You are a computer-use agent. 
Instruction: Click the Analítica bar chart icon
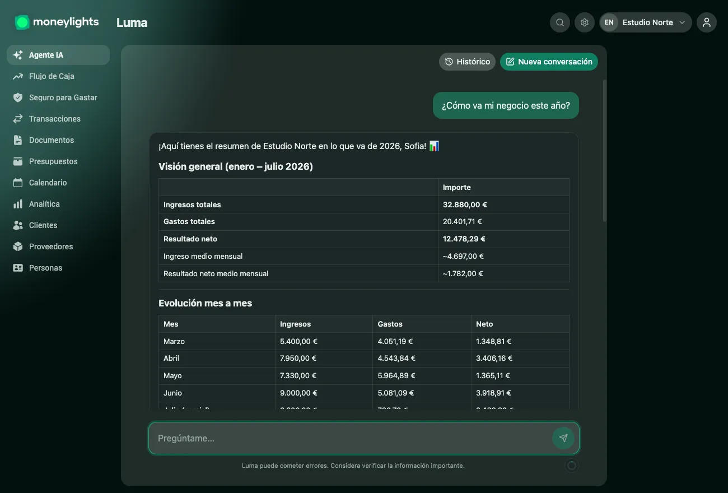tap(18, 204)
